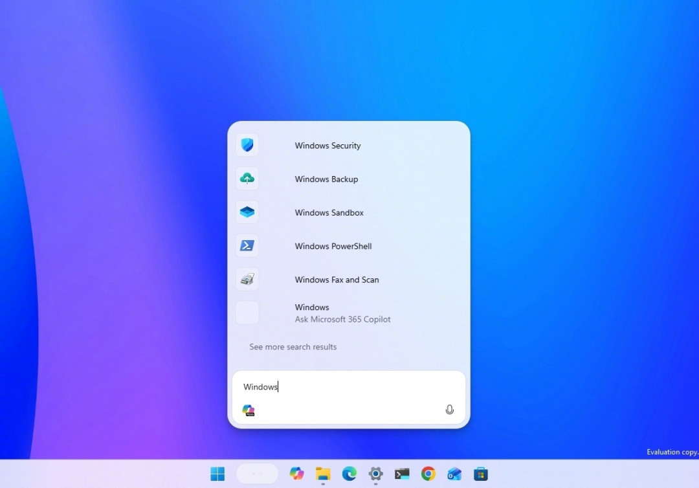
Task: Open Settings gear on taskbar
Action: click(x=375, y=474)
